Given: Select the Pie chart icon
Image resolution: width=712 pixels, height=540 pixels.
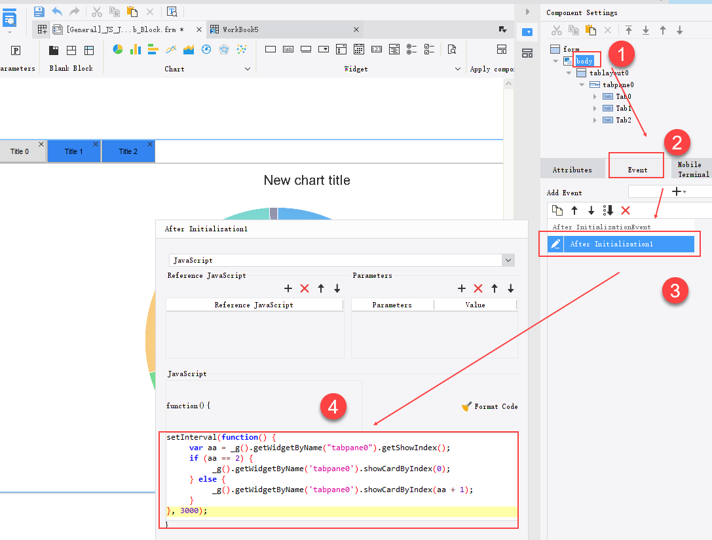Looking at the screenshot, I should pyautogui.click(x=118, y=49).
